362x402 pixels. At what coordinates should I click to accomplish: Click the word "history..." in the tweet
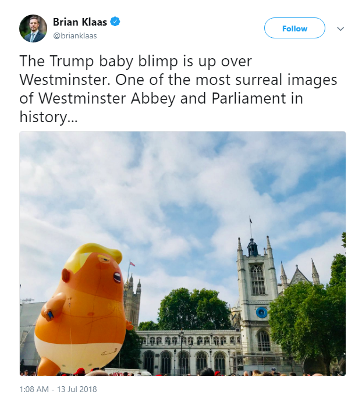pyautogui.click(x=48, y=117)
